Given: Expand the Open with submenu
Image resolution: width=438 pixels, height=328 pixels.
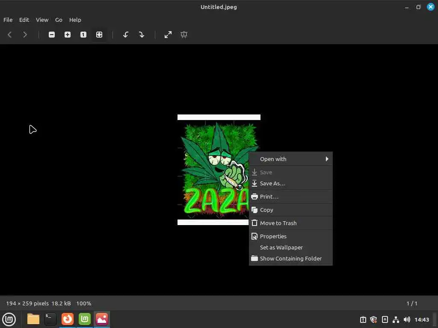Looking at the screenshot, I should click(x=290, y=159).
